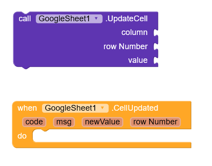The width and height of the screenshot is (212, 166).
Task: Click the purple dropdown arrow beside GoogleSheet1
Action: coord(96,19)
